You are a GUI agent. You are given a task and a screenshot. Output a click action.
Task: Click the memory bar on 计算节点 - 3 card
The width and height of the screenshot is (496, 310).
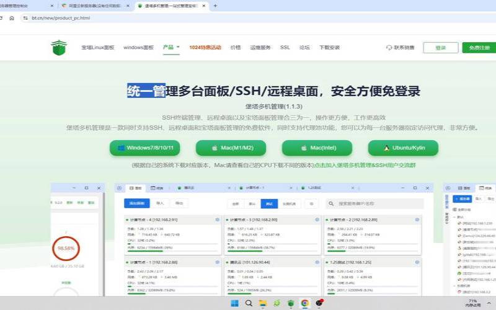[x=272, y=251]
